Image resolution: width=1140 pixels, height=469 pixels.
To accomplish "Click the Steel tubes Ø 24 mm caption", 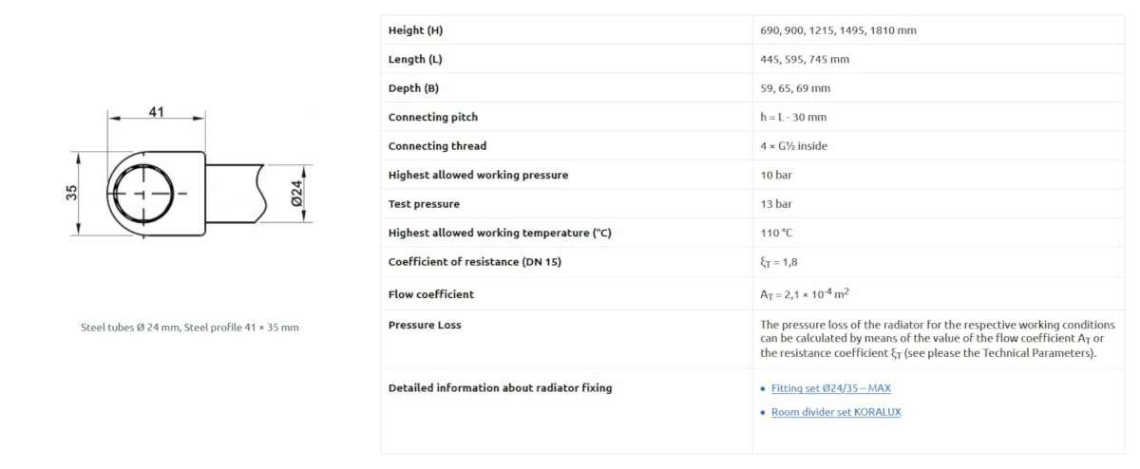I will tap(190, 328).
